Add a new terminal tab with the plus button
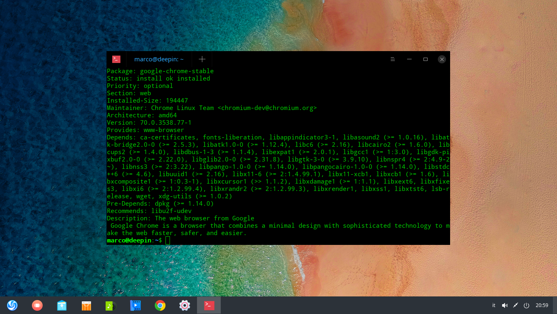 [x=202, y=59]
